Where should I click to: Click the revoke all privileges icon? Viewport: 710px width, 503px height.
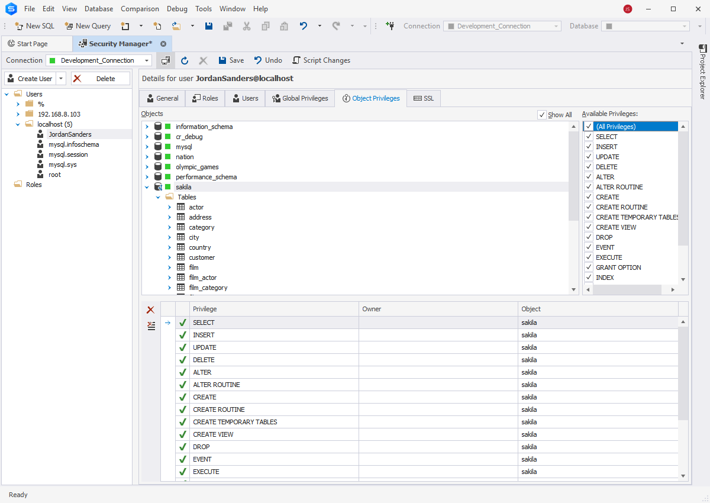pos(151,325)
